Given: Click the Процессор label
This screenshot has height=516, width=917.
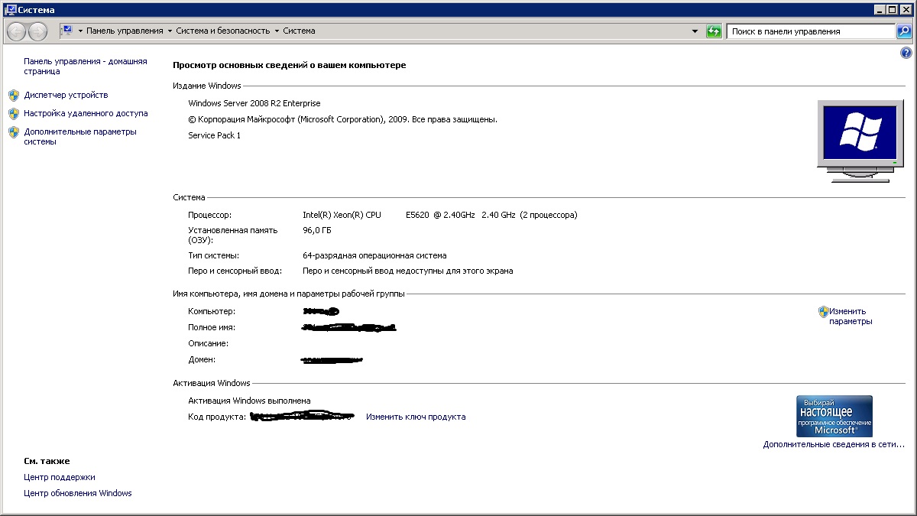Looking at the screenshot, I should click(x=209, y=216).
